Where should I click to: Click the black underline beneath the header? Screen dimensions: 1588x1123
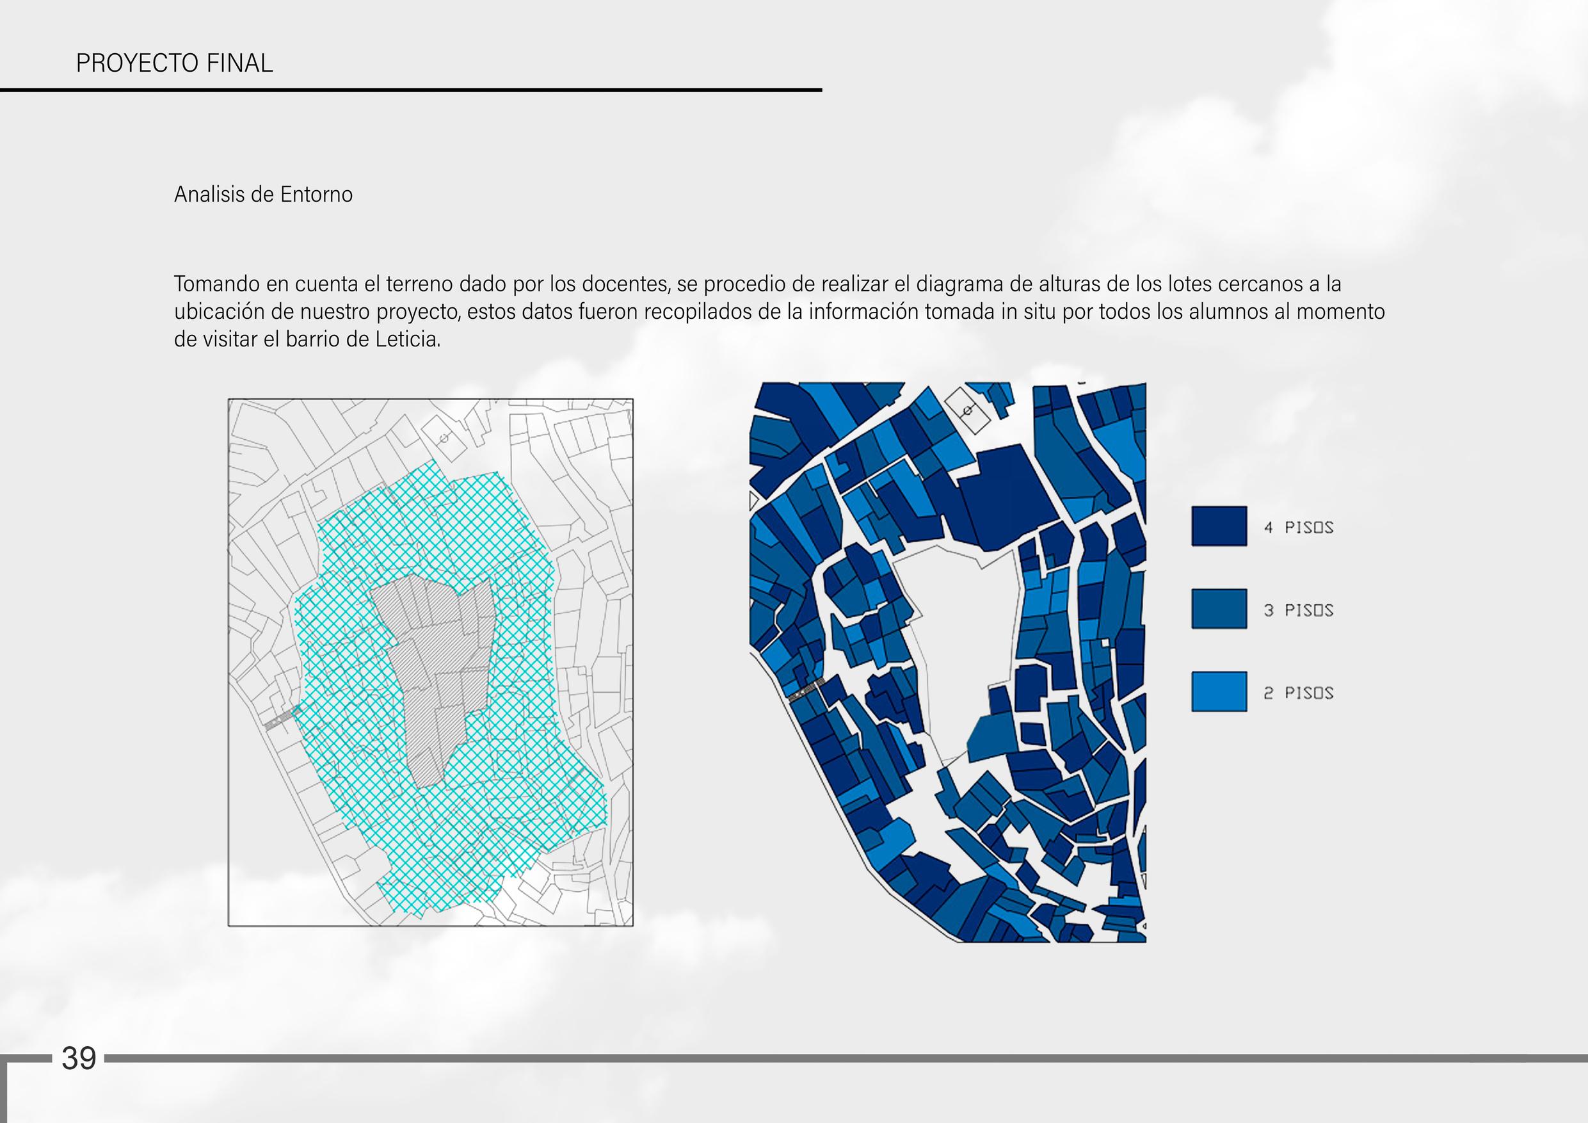click(411, 90)
